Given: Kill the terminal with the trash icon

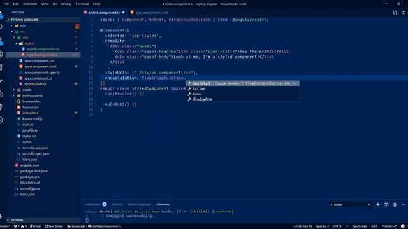Looking at the screenshot, I should pos(395,205).
